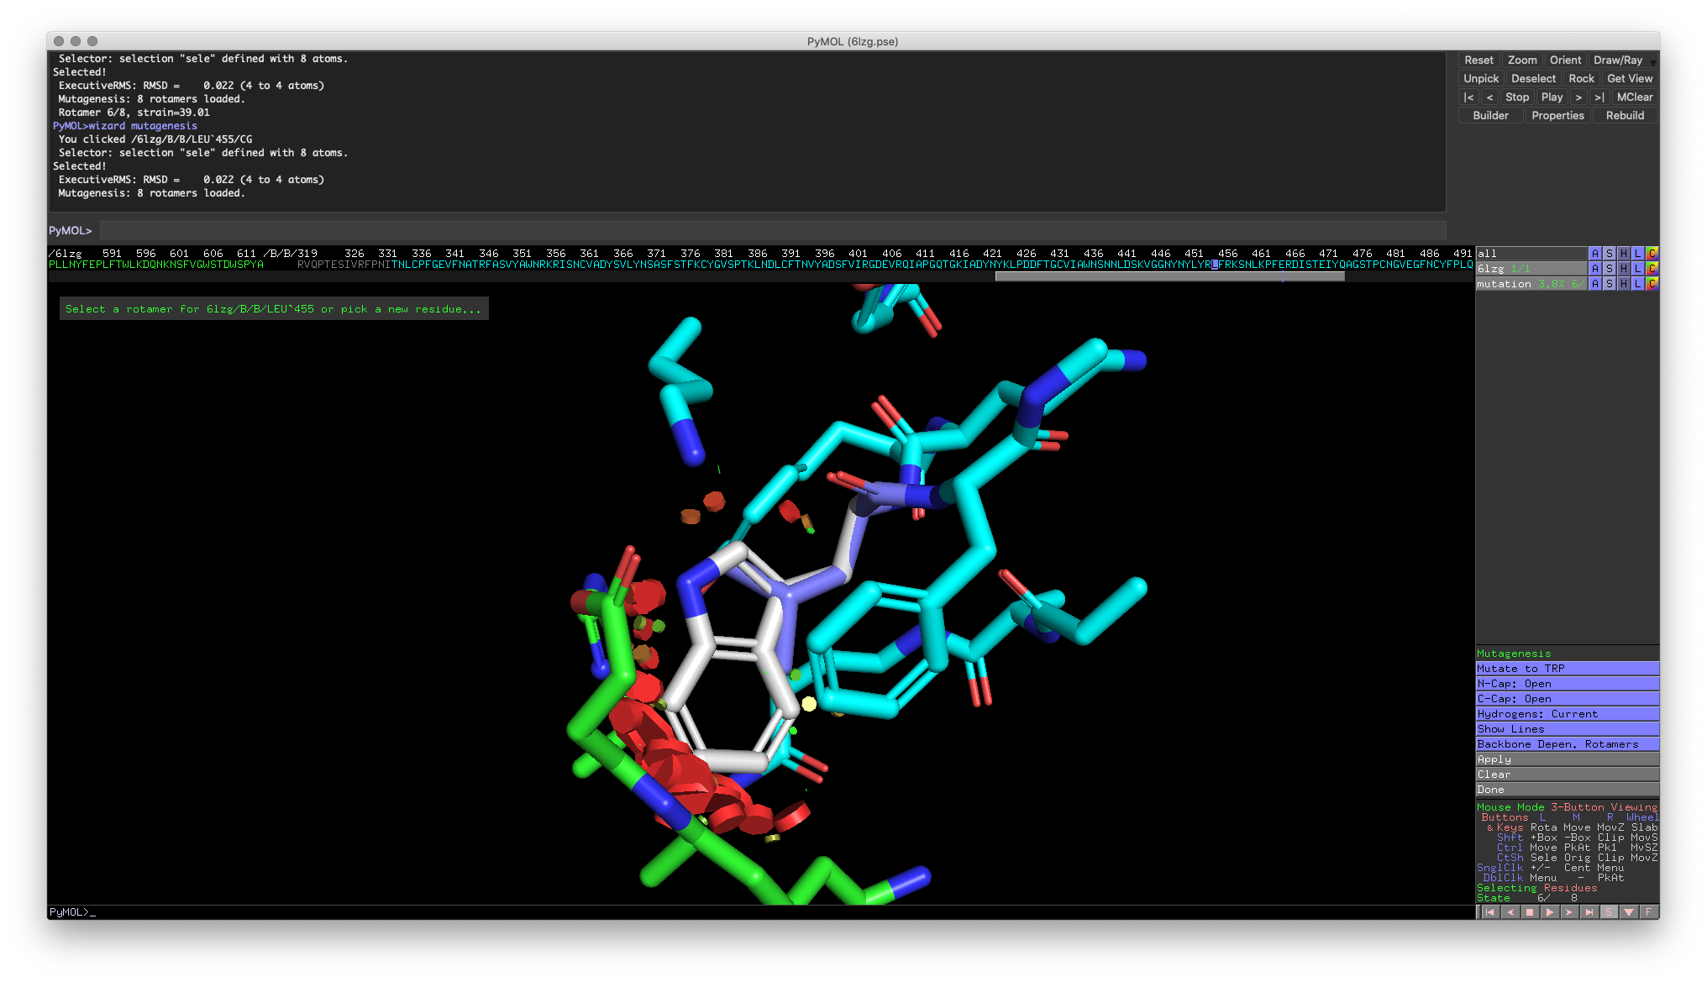Open Label menu for object 6lzg
1707x982 pixels.
[1637, 269]
